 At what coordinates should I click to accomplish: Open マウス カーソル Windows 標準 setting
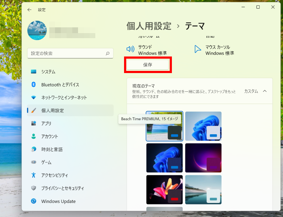point(214,50)
